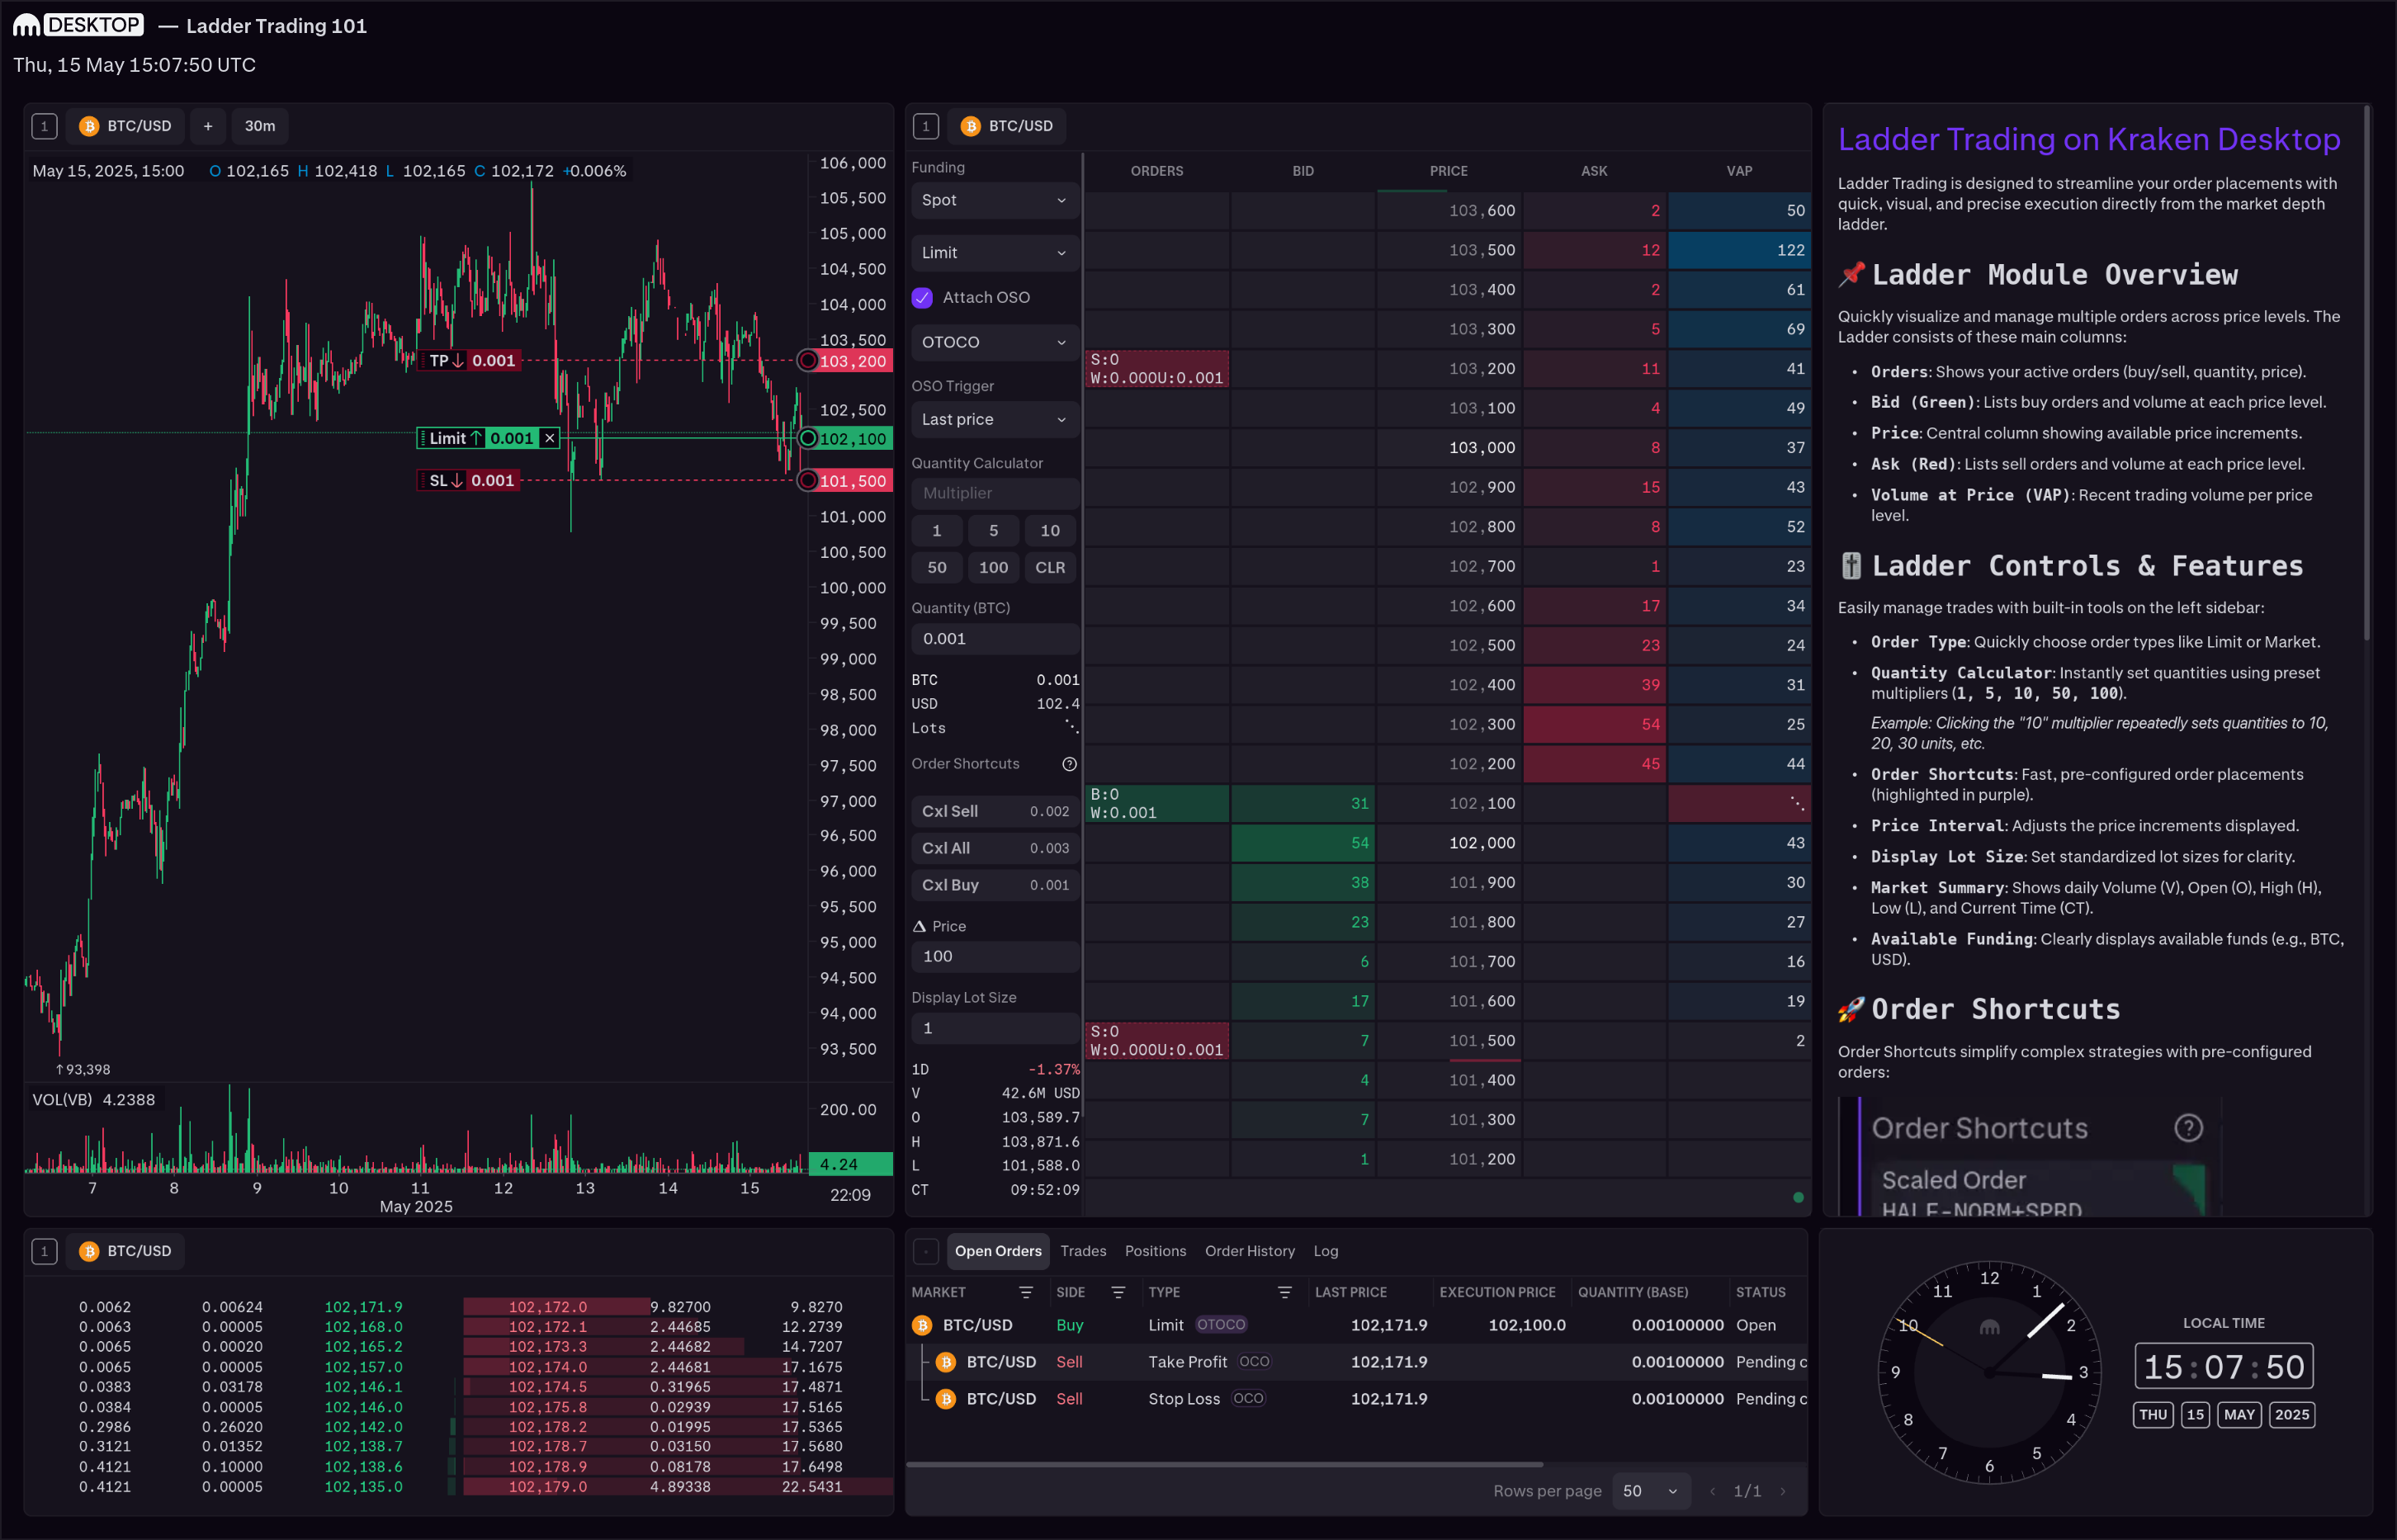Click the help icon in the Order Shortcuts panel
This screenshot has width=2397, height=1540.
[2189, 1128]
